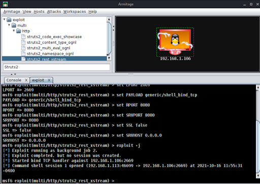This screenshot has width=260, height=184.
Task: Open the View menu
Action: click(27, 12)
